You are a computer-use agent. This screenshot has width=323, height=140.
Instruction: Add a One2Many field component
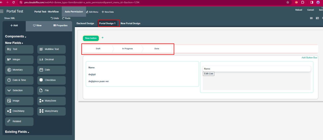coord(19,111)
